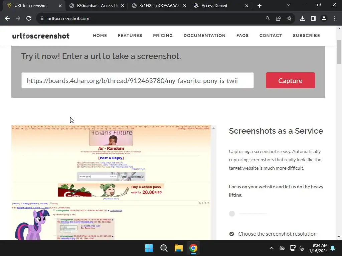Switch to the E2Guardian - Access Denied tab
This screenshot has width=342, height=256.
pos(97,6)
